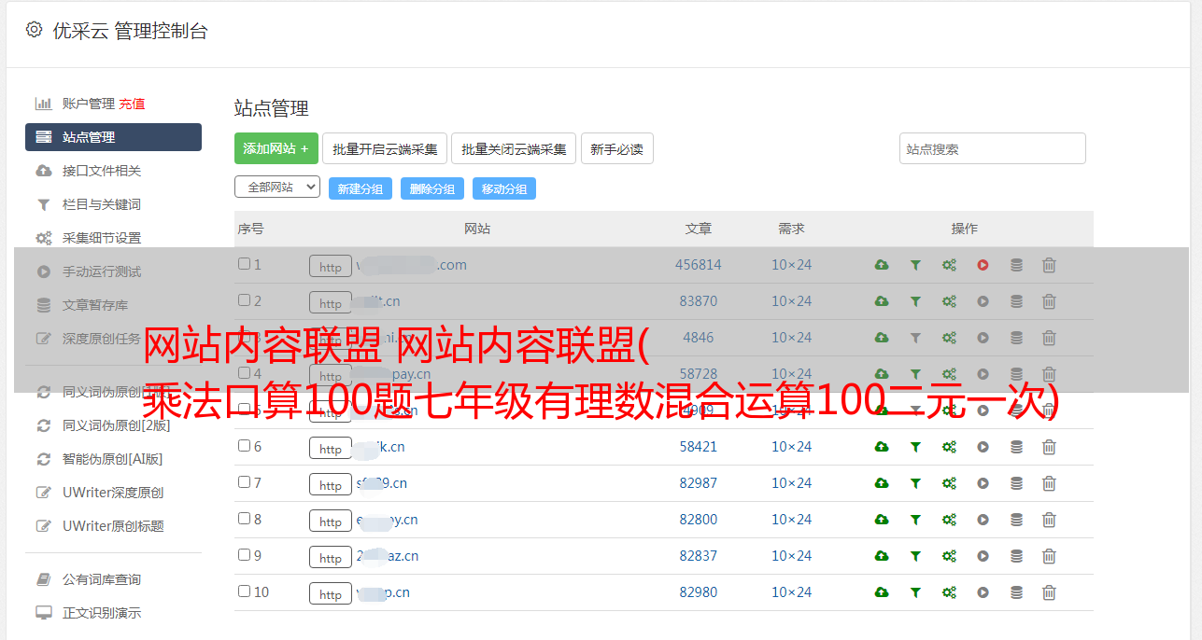The width and height of the screenshot is (1202, 640).
Task: Click article count 456814
Action: click(x=699, y=265)
